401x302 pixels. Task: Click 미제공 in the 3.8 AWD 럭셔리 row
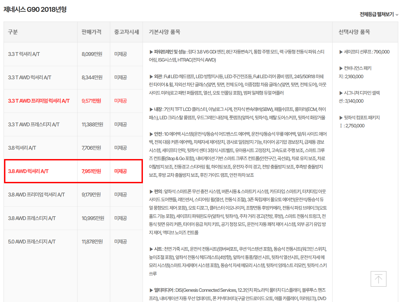tap(121, 171)
